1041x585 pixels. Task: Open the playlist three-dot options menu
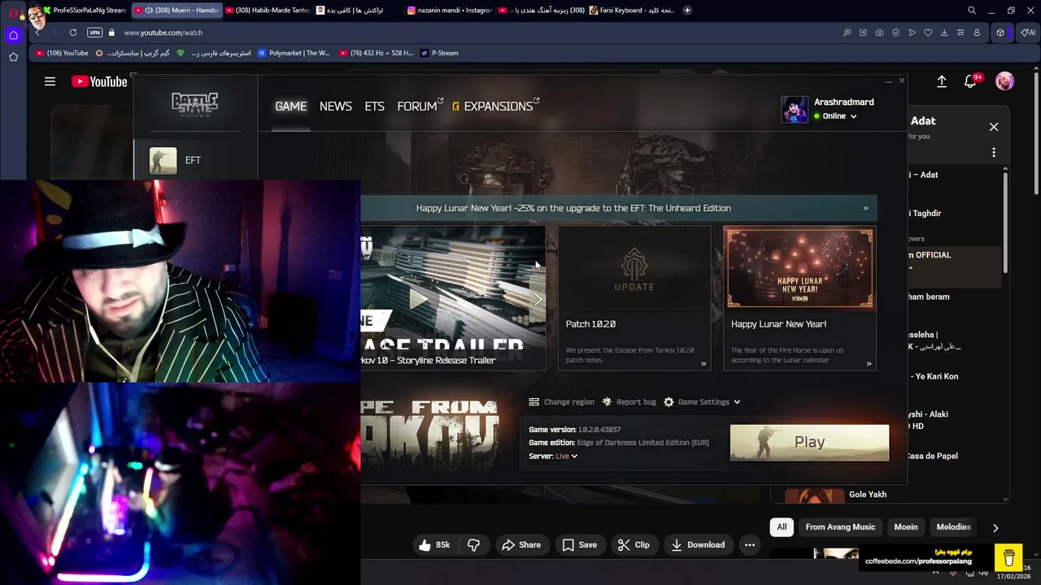[x=994, y=152]
